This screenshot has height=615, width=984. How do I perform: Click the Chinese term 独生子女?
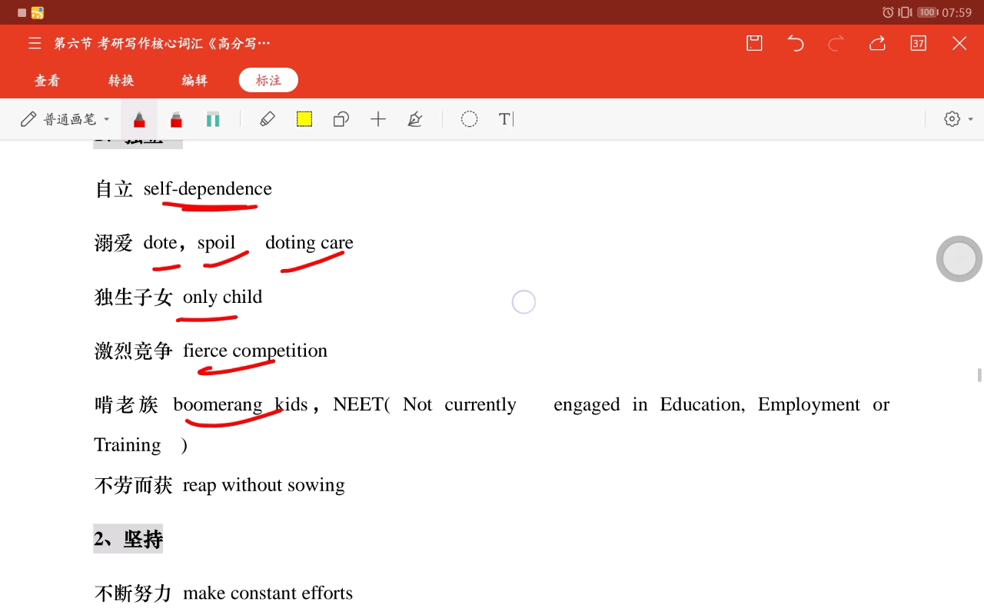click(133, 297)
